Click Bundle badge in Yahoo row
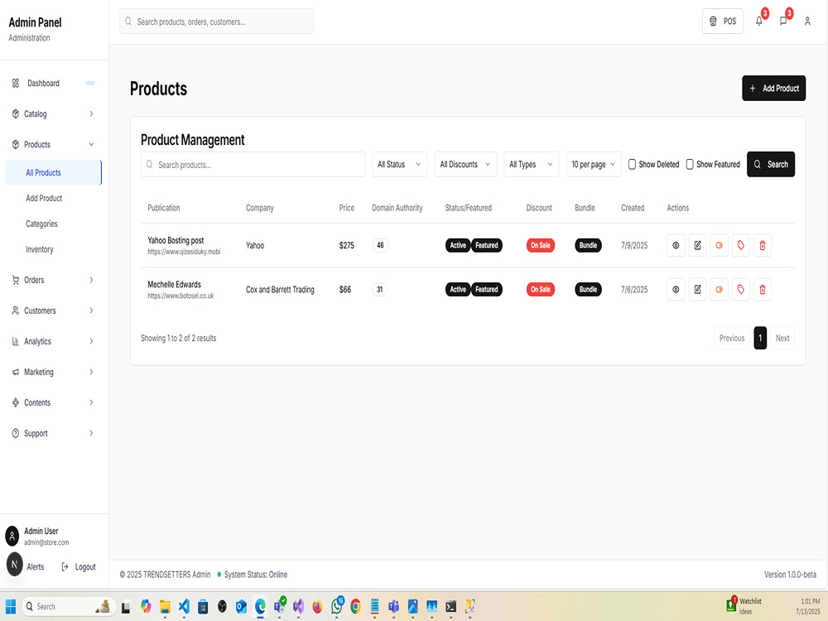The image size is (828, 621). 588,245
